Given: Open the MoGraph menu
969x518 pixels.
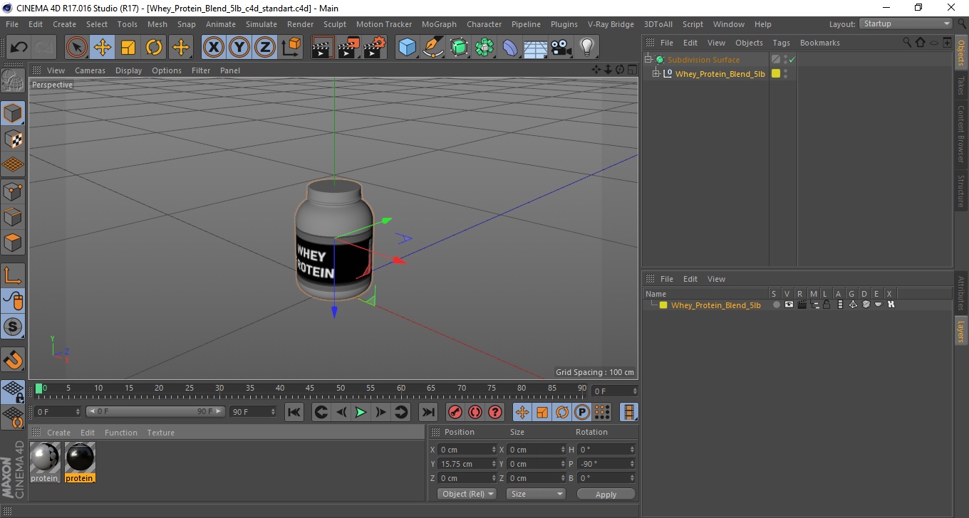Looking at the screenshot, I should pos(439,24).
